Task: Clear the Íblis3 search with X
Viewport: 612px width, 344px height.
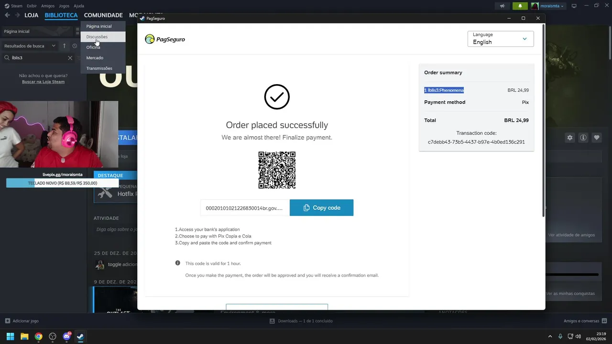Action: (70, 58)
